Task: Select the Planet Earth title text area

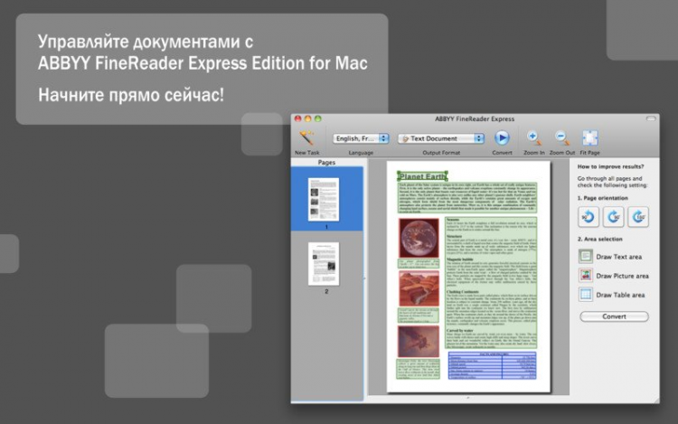Action: click(x=422, y=176)
